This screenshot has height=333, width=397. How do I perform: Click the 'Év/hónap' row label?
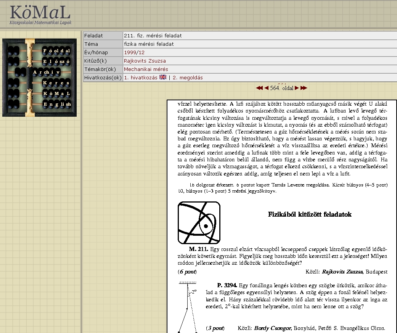click(x=103, y=52)
